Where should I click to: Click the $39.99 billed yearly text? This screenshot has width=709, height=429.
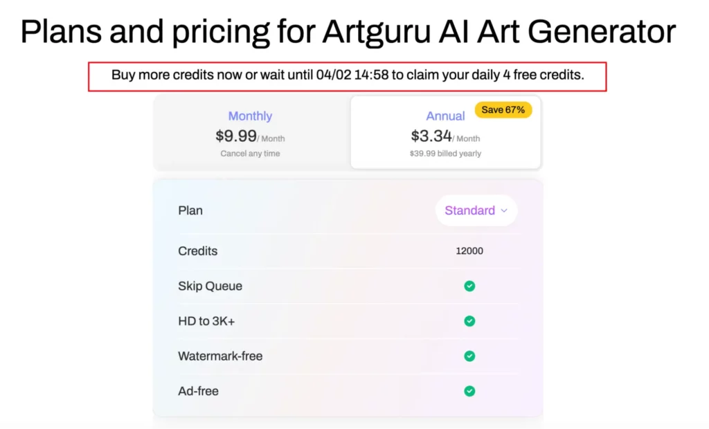[x=446, y=154]
